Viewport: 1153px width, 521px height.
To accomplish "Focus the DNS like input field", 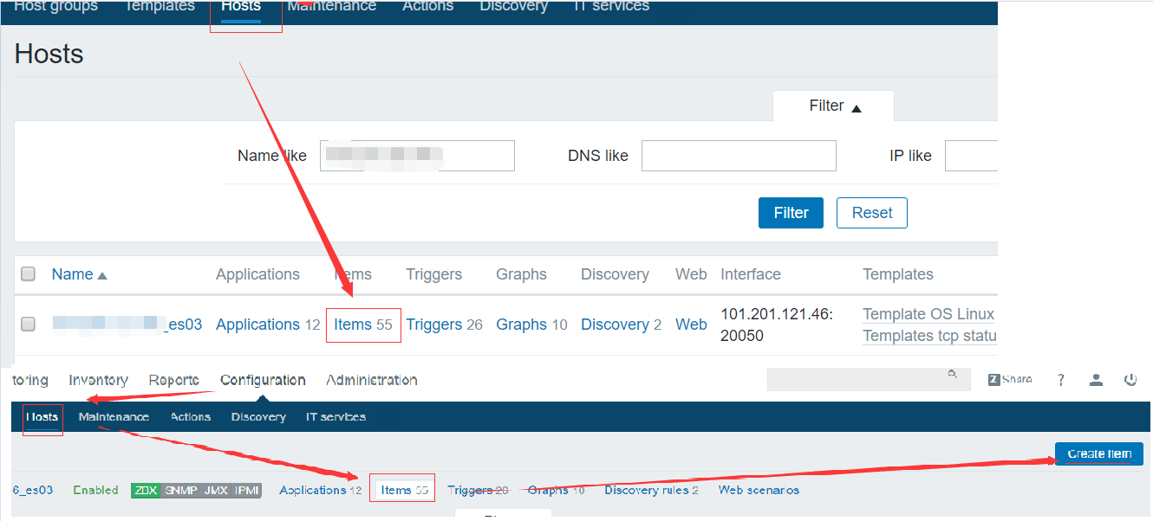I will pyautogui.click(x=739, y=156).
